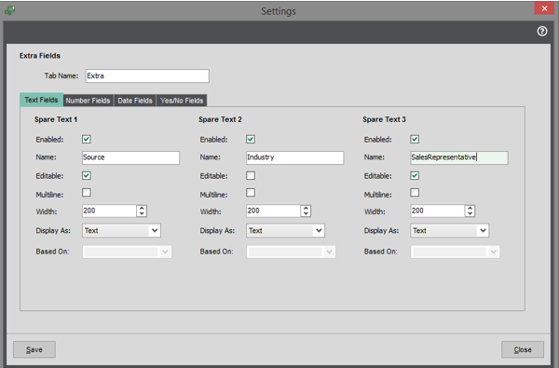Click the Extra Fields heading
Screen dimensions: 559x368
(x=40, y=56)
